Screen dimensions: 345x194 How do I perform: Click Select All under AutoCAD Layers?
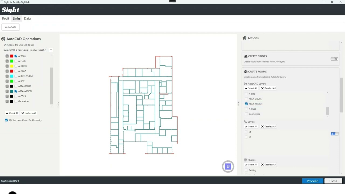click(251, 88)
